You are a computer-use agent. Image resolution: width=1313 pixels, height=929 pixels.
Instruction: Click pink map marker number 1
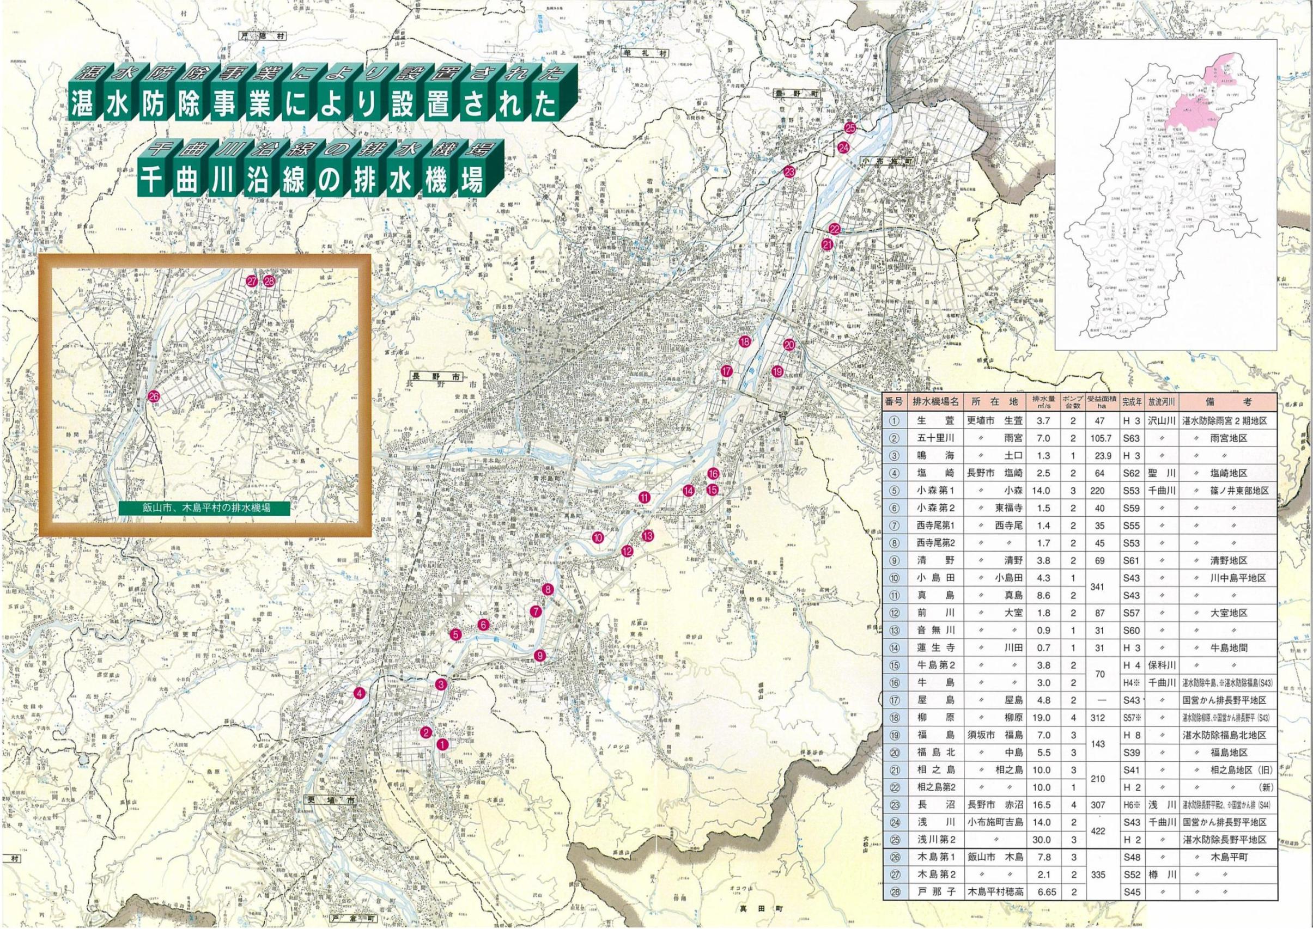coord(442,744)
